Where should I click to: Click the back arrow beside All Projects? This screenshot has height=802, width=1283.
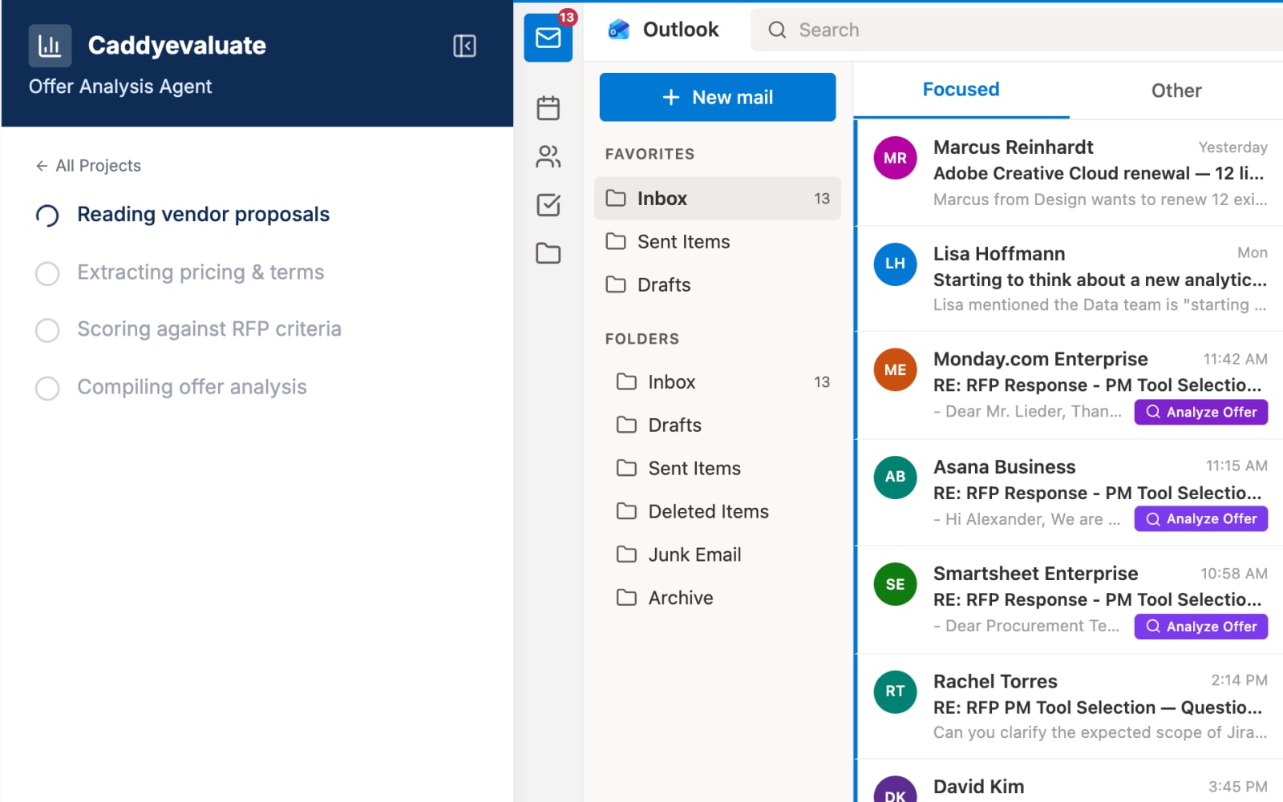tap(42, 166)
